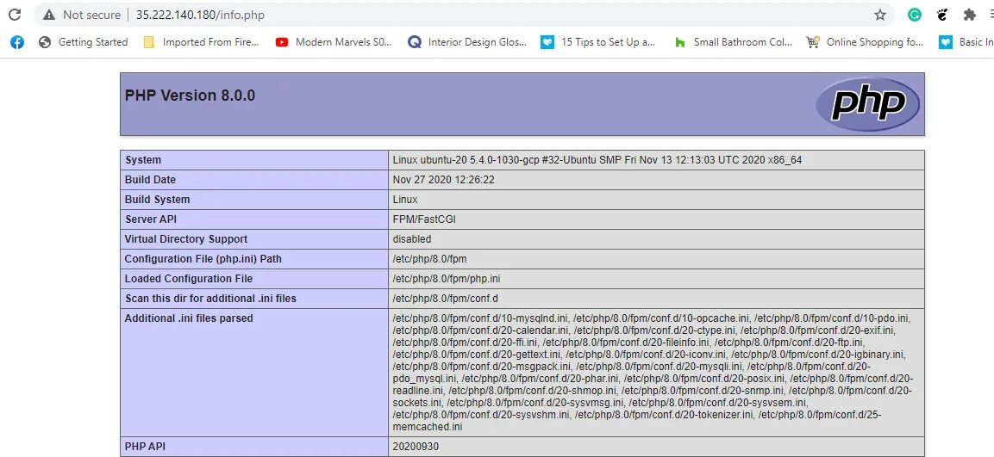
Task: Bookmark this page with the star icon
Action: [x=880, y=15]
